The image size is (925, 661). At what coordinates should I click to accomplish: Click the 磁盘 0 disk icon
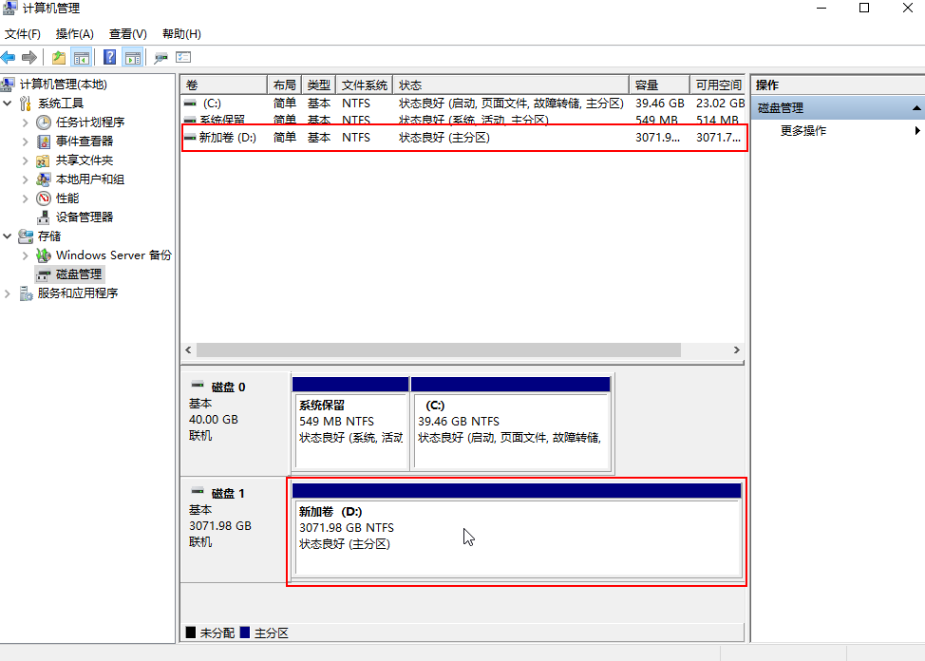[x=198, y=385]
